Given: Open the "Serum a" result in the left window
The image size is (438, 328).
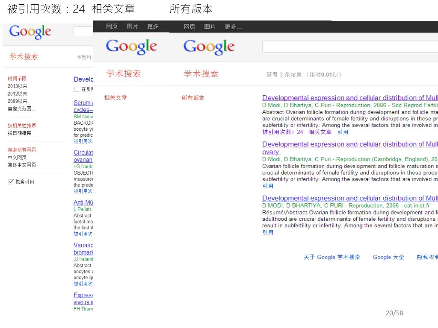Looking at the screenshot, I should pyautogui.click(x=83, y=106).
